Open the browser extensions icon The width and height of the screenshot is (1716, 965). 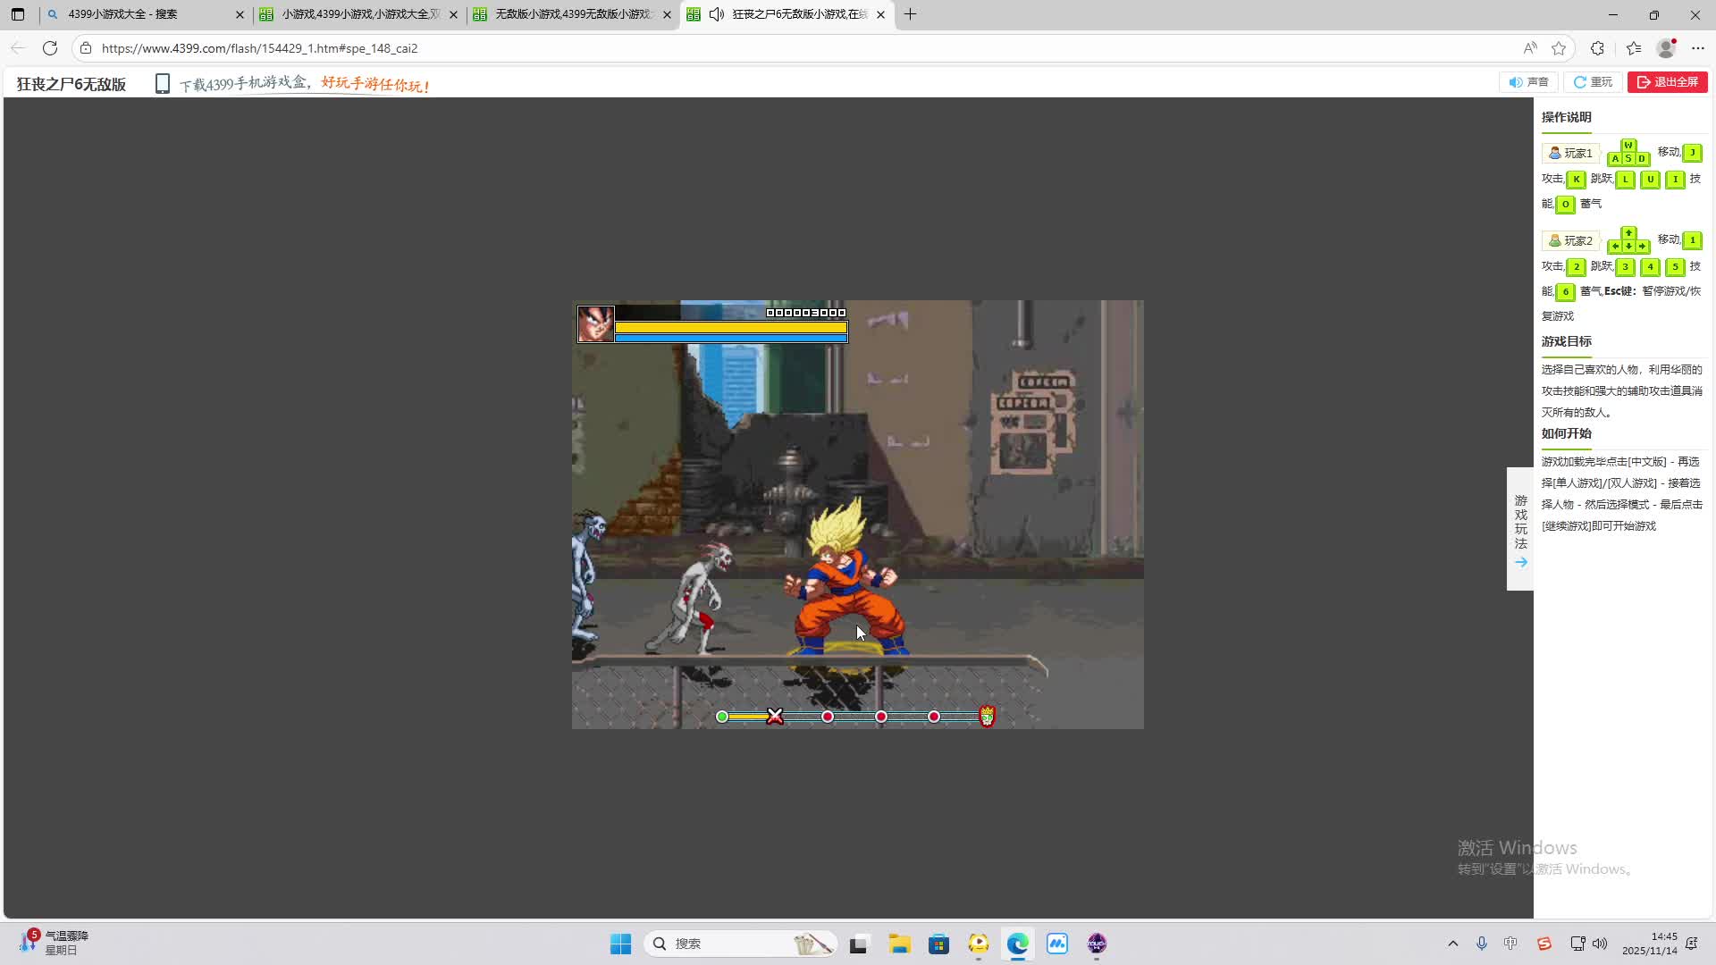tap(1597, 48)
